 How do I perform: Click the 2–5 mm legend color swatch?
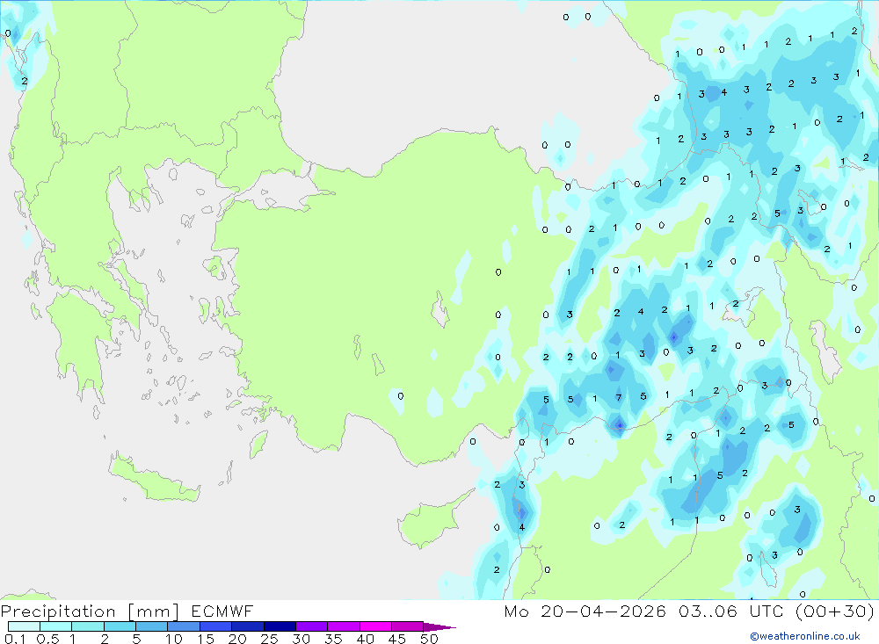point(120,626)
